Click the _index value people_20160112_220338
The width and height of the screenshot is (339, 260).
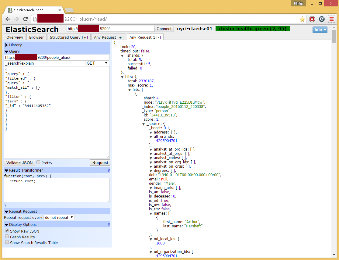[x=181, y=107]
